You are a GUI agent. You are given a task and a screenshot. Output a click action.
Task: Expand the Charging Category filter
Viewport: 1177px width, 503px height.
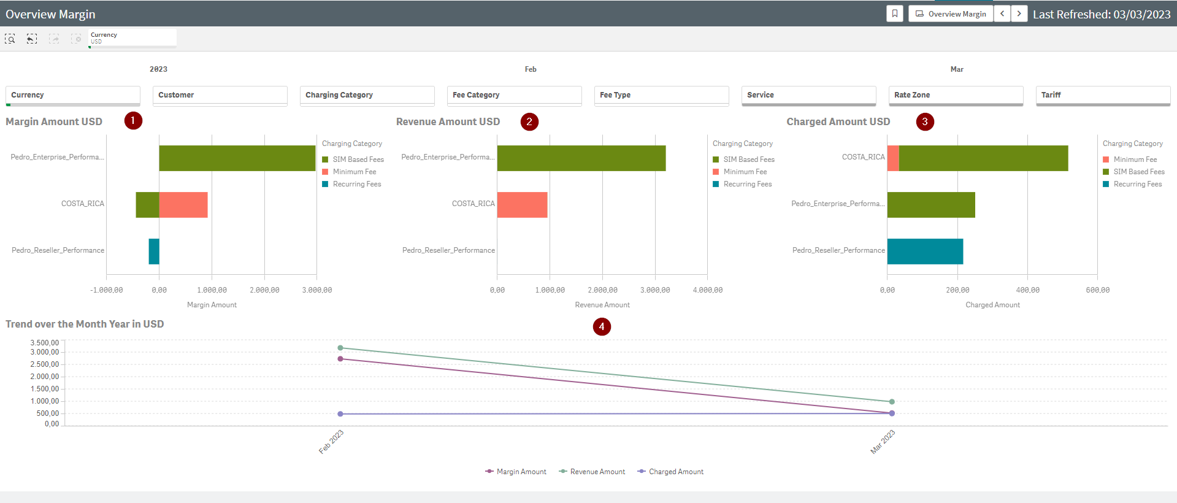point(367,95)
